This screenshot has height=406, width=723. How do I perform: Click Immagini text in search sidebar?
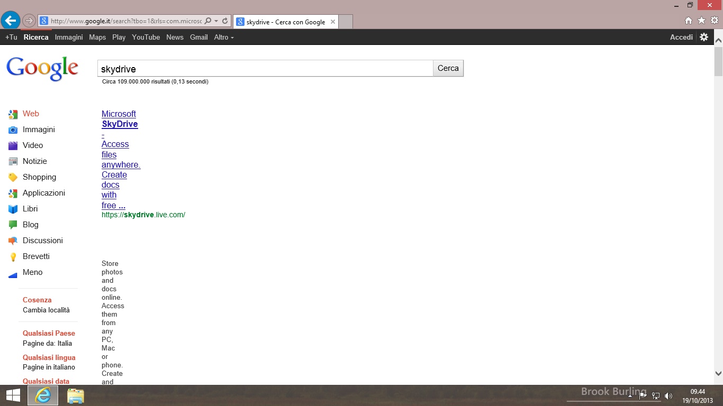39,130
